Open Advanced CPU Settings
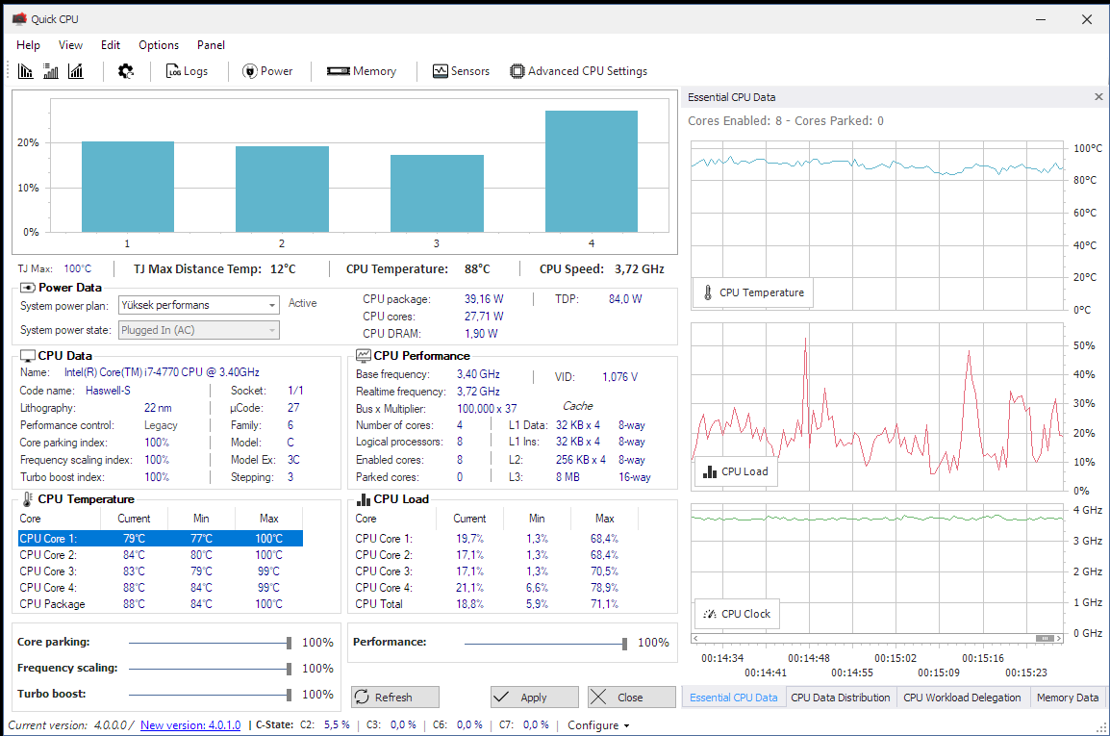The width and height of the screenshot is (1110, 736). tap(579, 71)
